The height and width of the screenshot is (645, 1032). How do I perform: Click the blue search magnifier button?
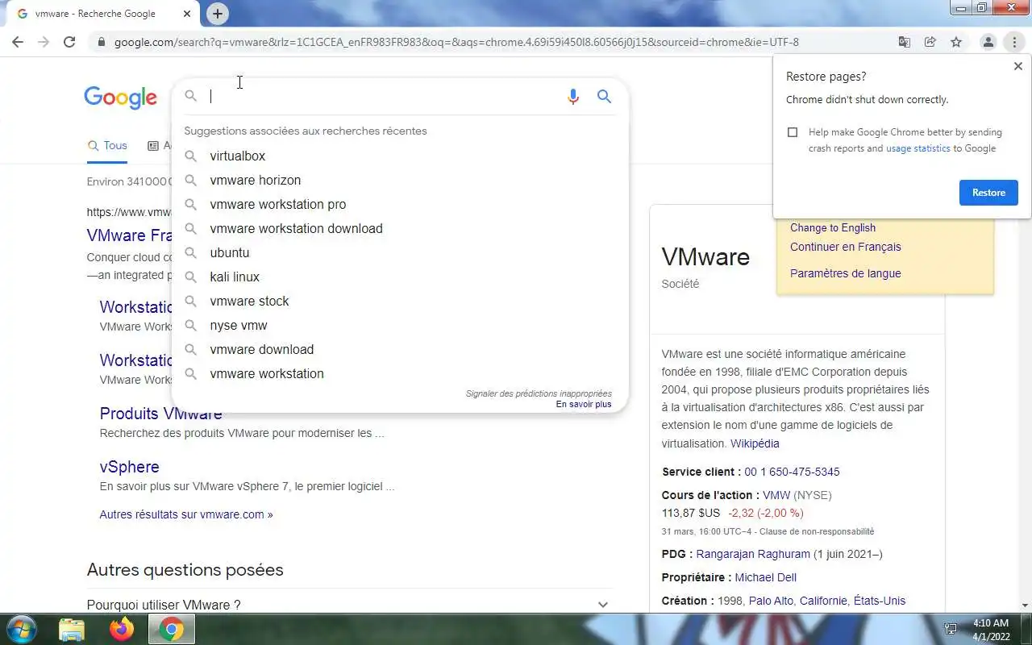604,97
